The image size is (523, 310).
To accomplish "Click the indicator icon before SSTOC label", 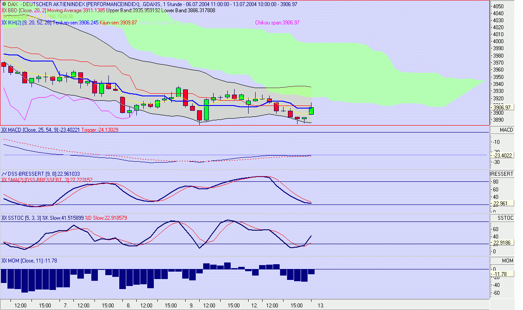I will [x=4, y=218].
